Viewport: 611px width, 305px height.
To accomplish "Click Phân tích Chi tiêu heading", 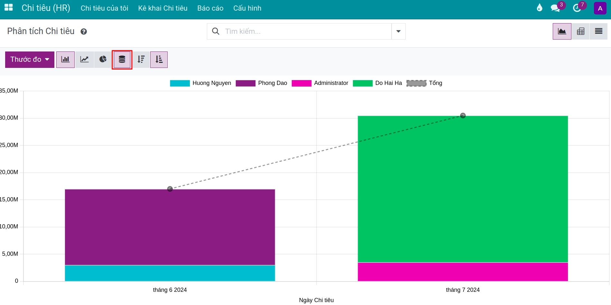I will click(x=41, y=31).
